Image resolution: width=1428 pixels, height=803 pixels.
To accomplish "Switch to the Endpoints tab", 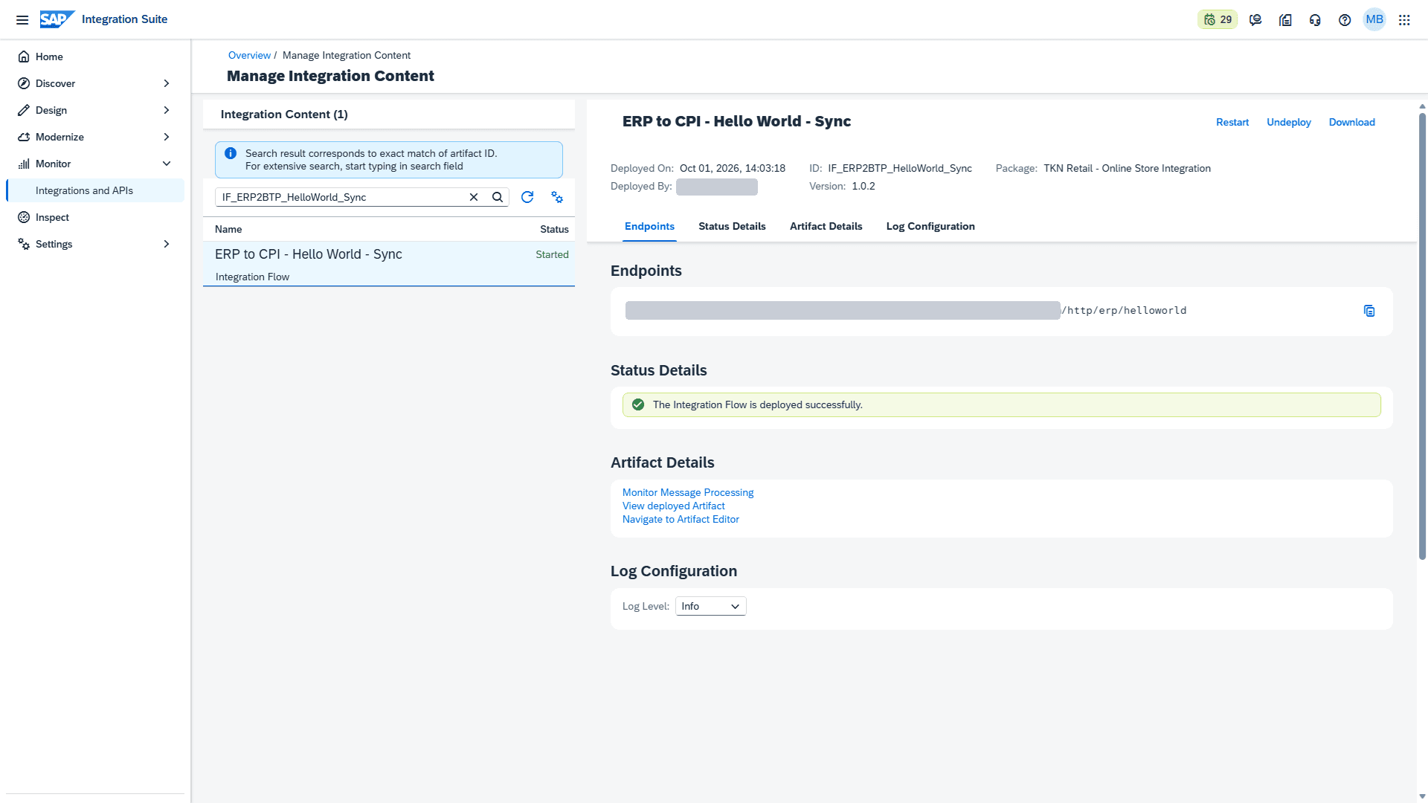I will (x=649, y=227).
